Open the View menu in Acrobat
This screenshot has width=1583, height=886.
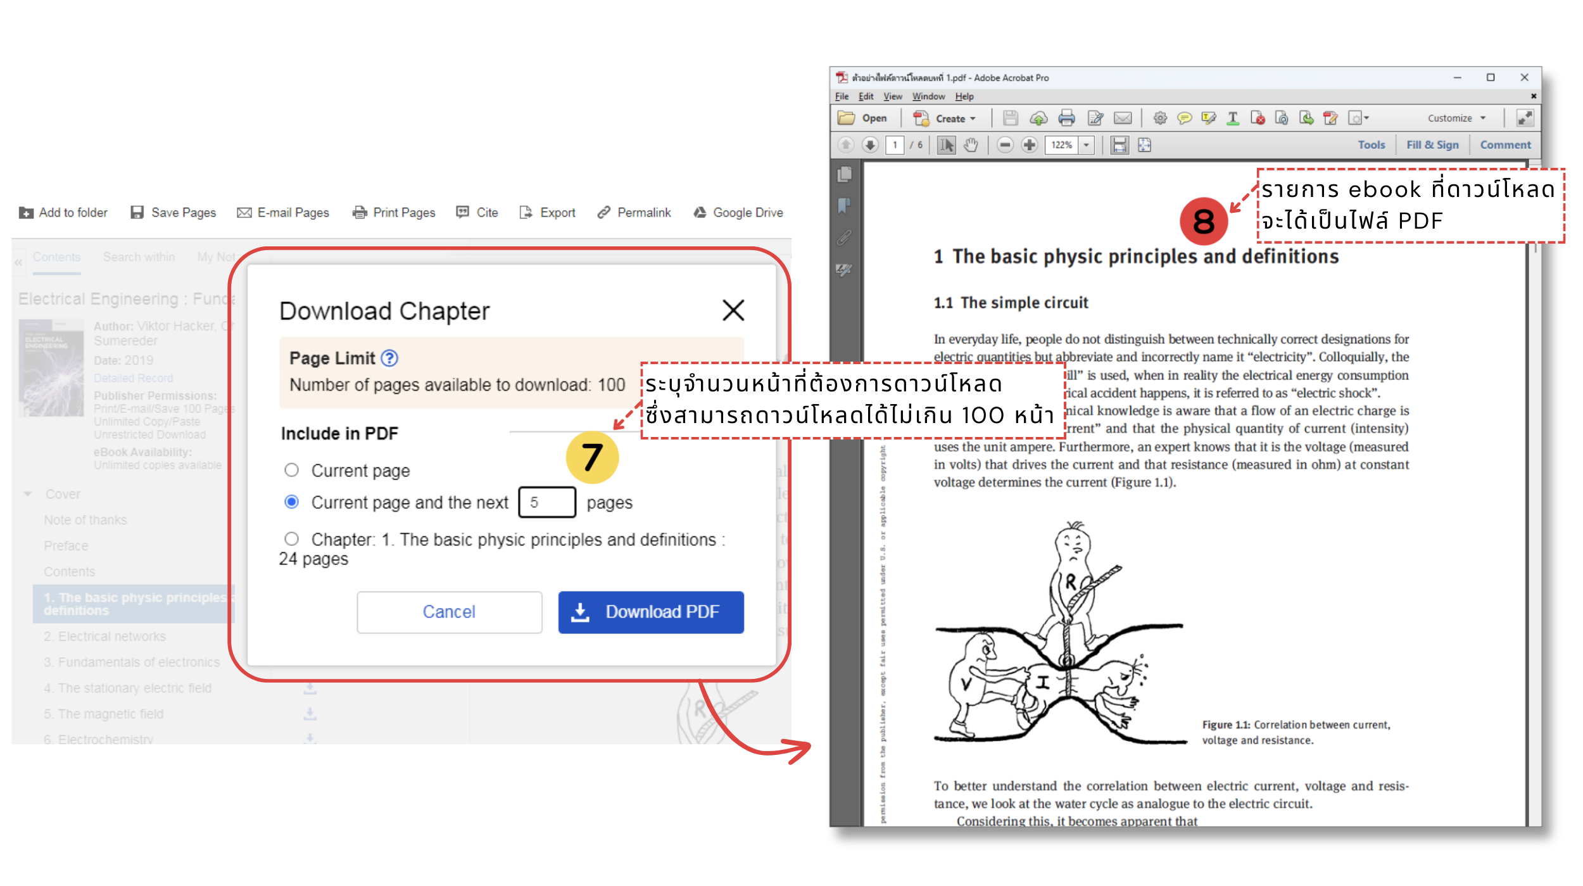click(x=893, y=96)
